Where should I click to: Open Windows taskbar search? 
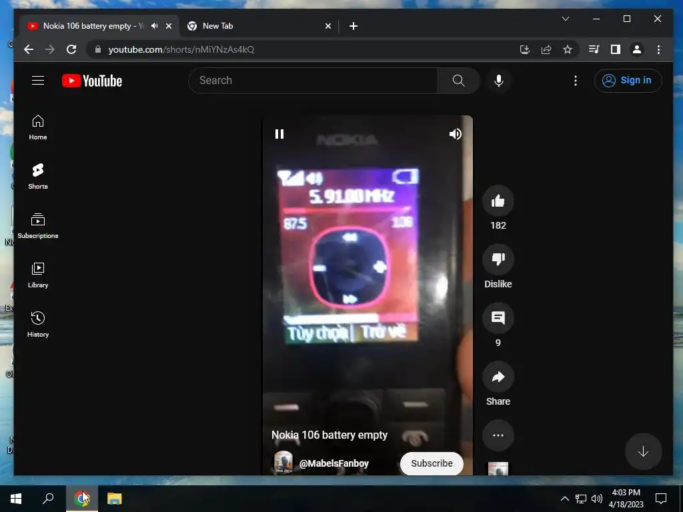click(x=48, y=499)
